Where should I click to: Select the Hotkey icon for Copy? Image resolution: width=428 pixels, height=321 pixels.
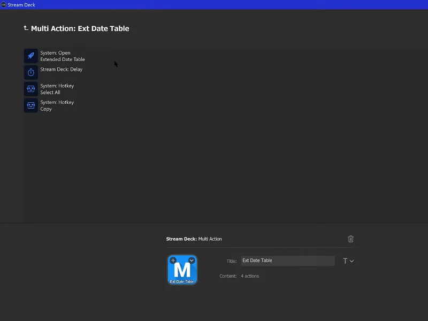tap(31, 105)
